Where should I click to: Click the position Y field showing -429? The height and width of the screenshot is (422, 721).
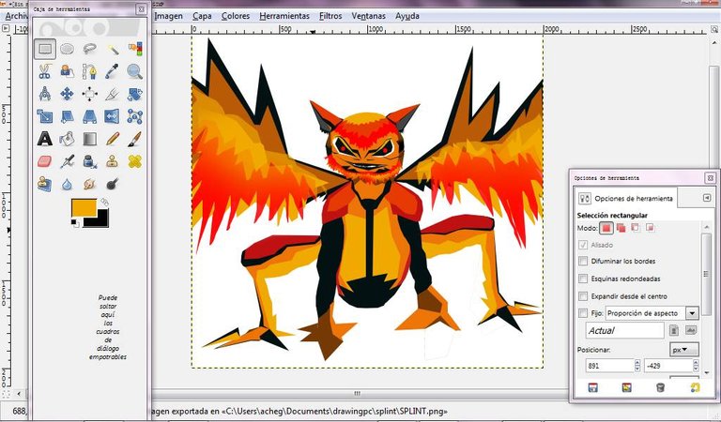668,366
